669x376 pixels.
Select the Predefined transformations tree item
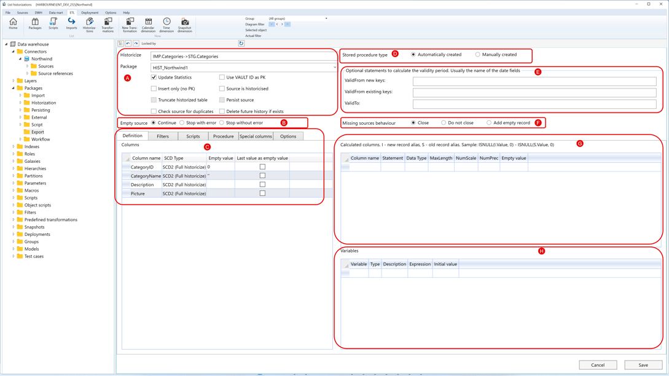click(x=51, y=220)
